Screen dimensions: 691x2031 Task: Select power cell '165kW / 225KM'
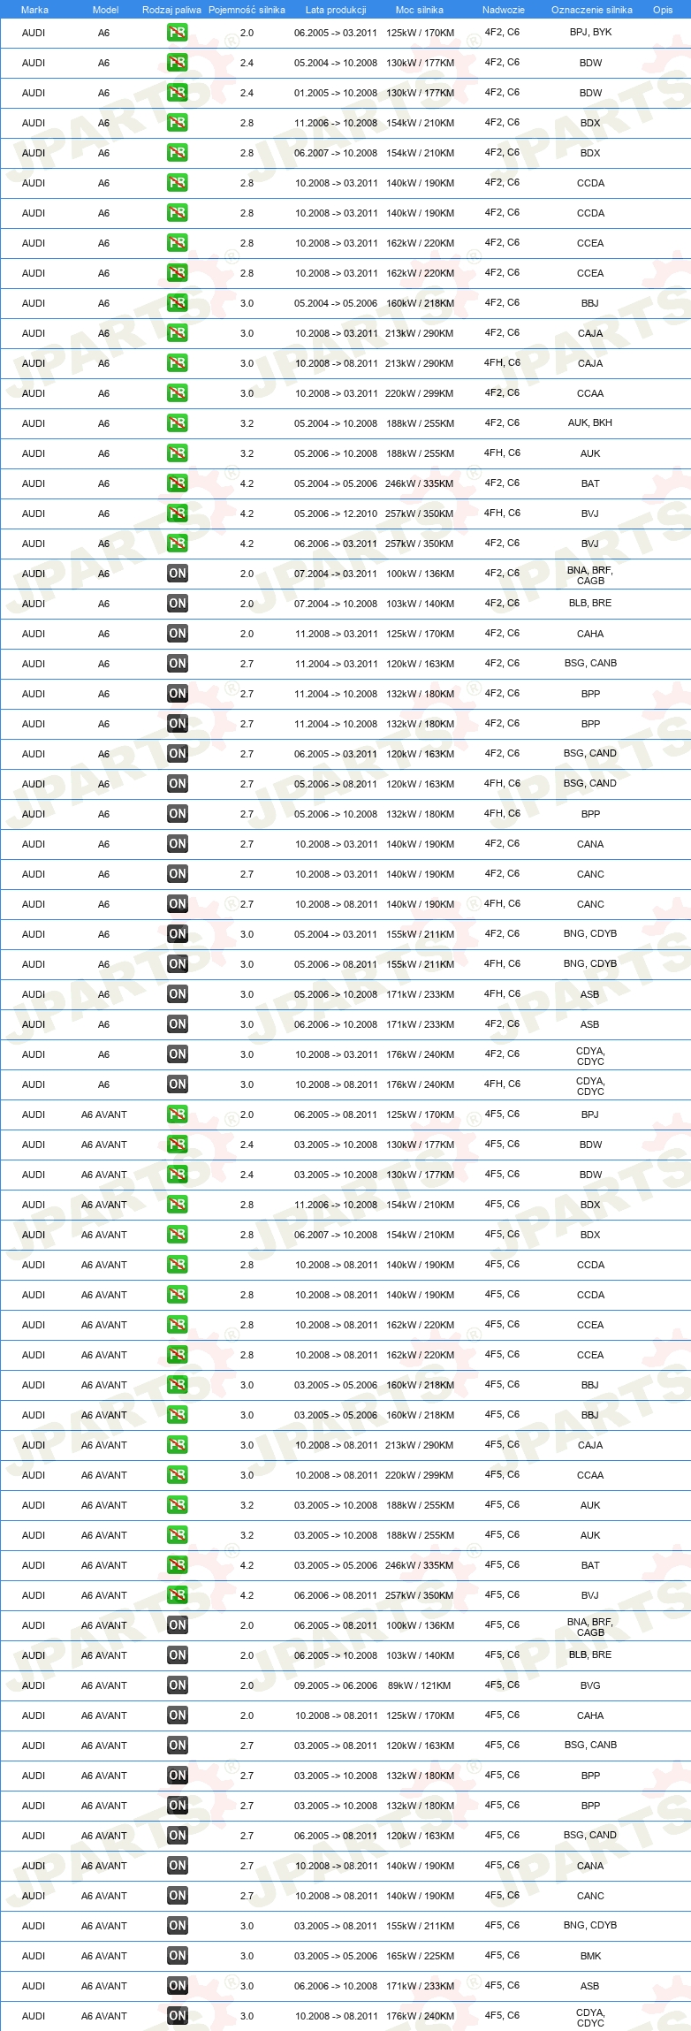click(420, 1956)
